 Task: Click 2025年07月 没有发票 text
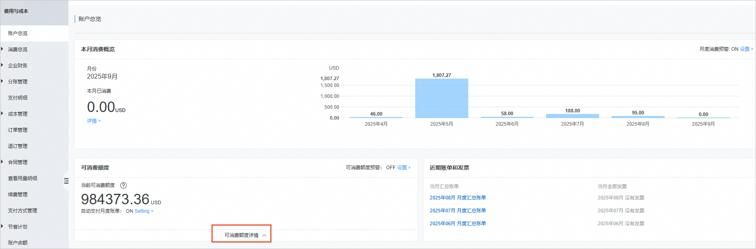pos(621,211)
